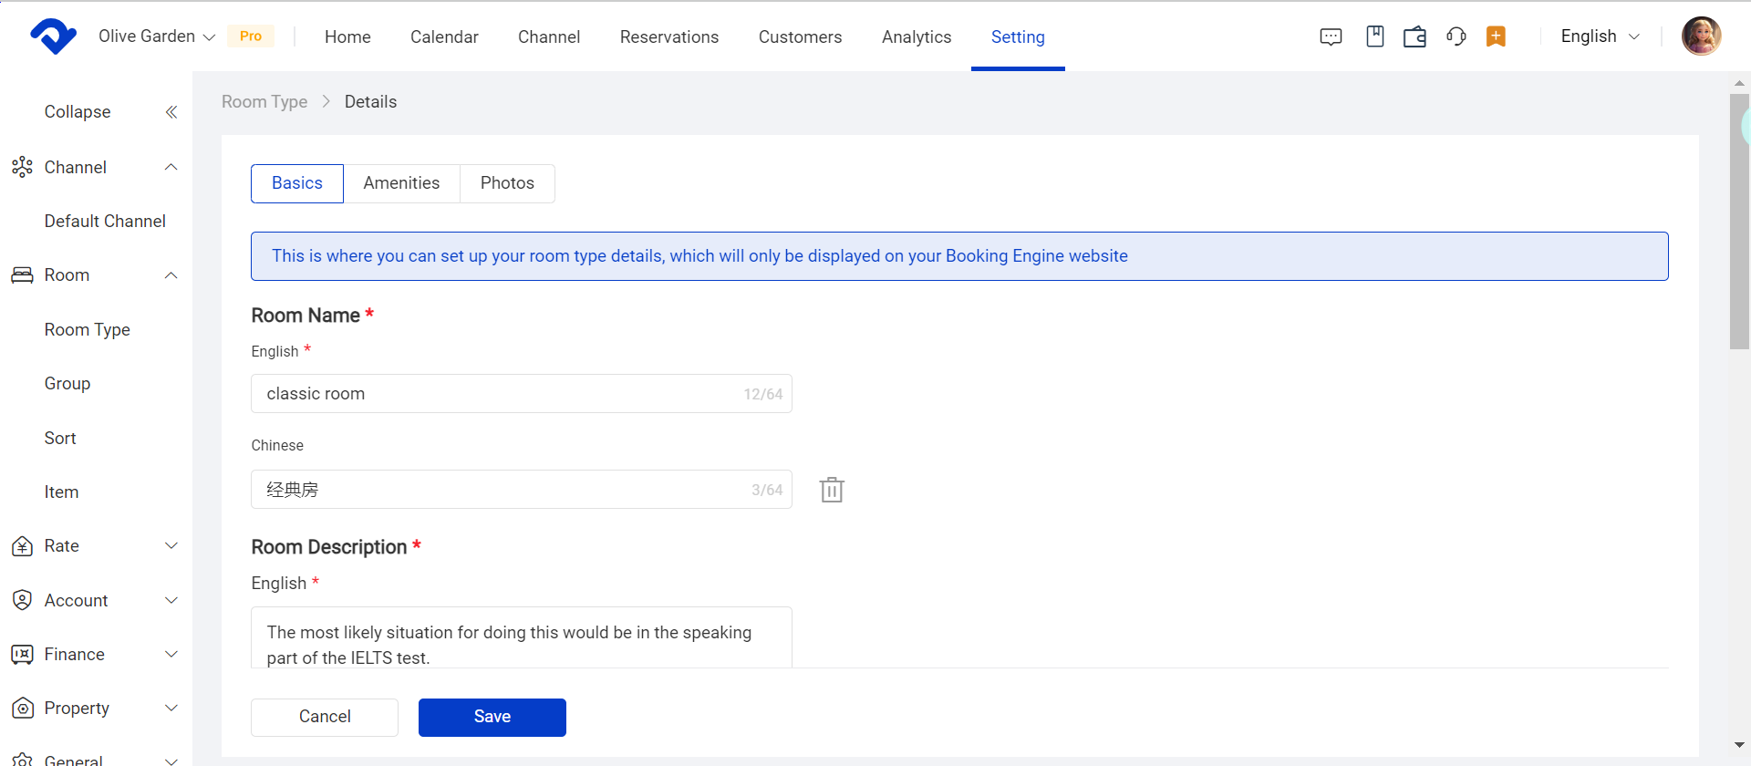1751x766 pixels.
Task: Click the Save button
Action: tap(492, 717)
